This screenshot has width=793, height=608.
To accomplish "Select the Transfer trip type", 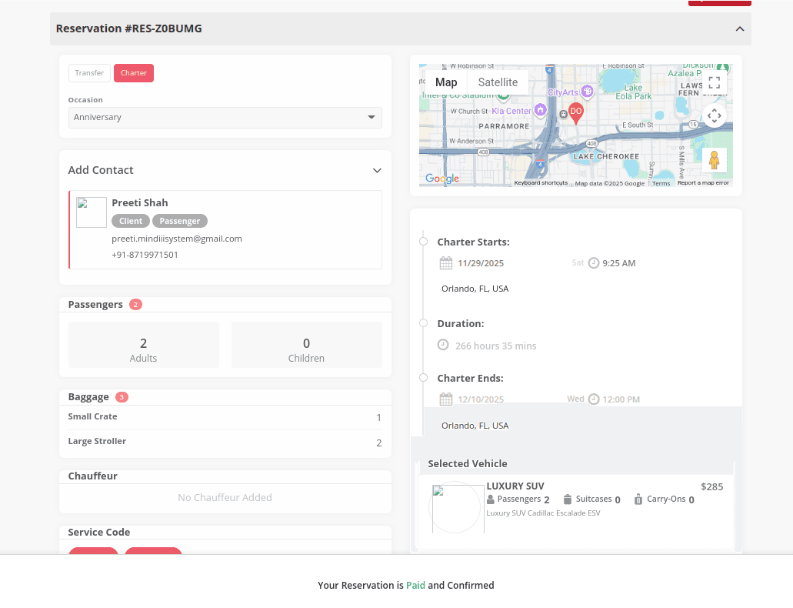I will point(89,73).
